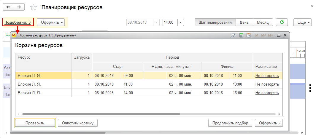Open the calculator icon in titlebar
The width and height of the screenshot is (316, 138).
pos(241,35)
